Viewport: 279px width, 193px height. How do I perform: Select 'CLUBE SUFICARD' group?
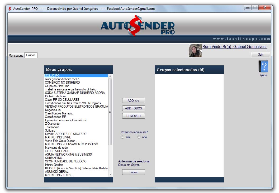point(76,151)
